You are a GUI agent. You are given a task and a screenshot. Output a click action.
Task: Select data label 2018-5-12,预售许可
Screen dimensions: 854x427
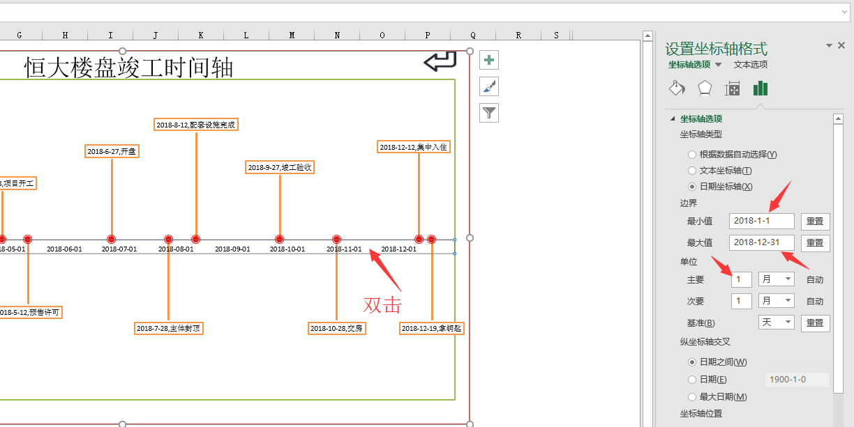29,313
